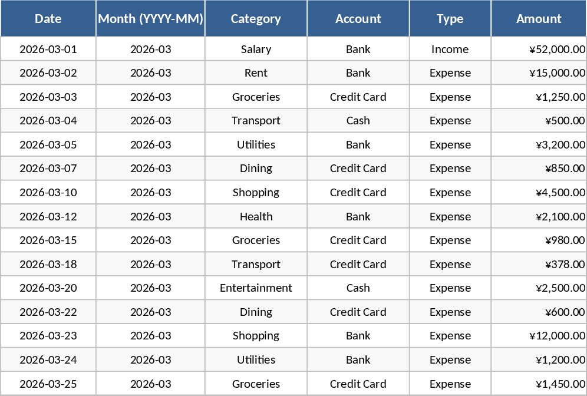Click the date cell 2026-03-04
Viewport: 587px width, 396px height.
click(48, 121)
